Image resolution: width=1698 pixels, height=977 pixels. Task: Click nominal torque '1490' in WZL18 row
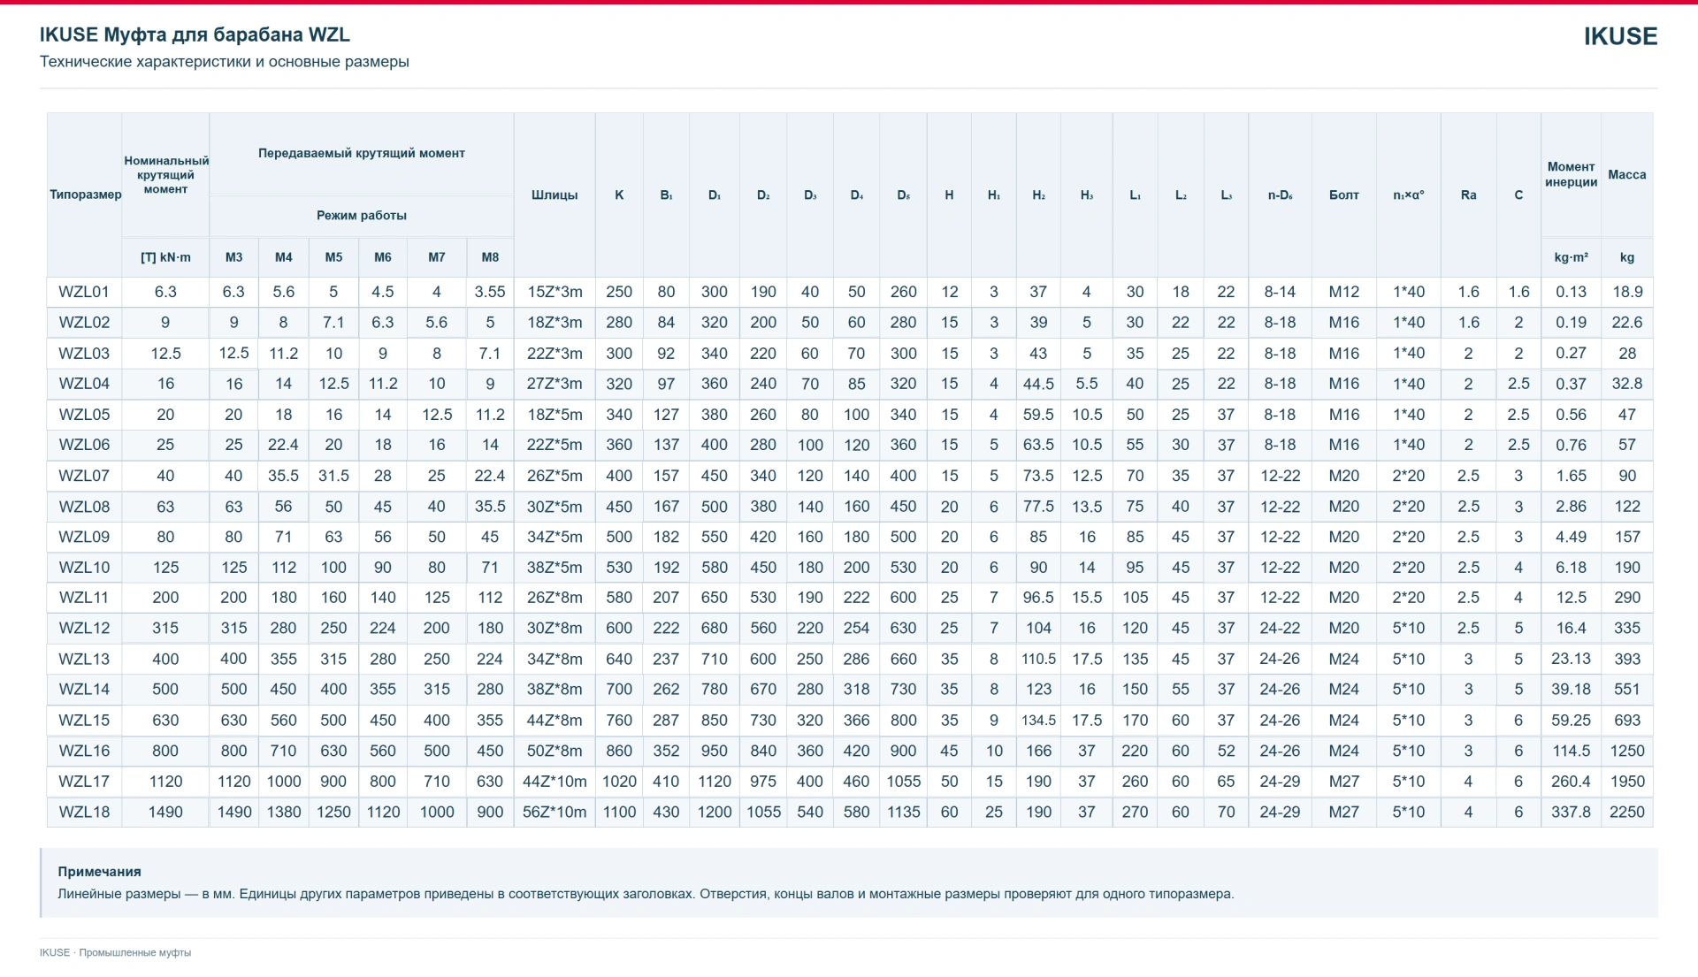165,812
